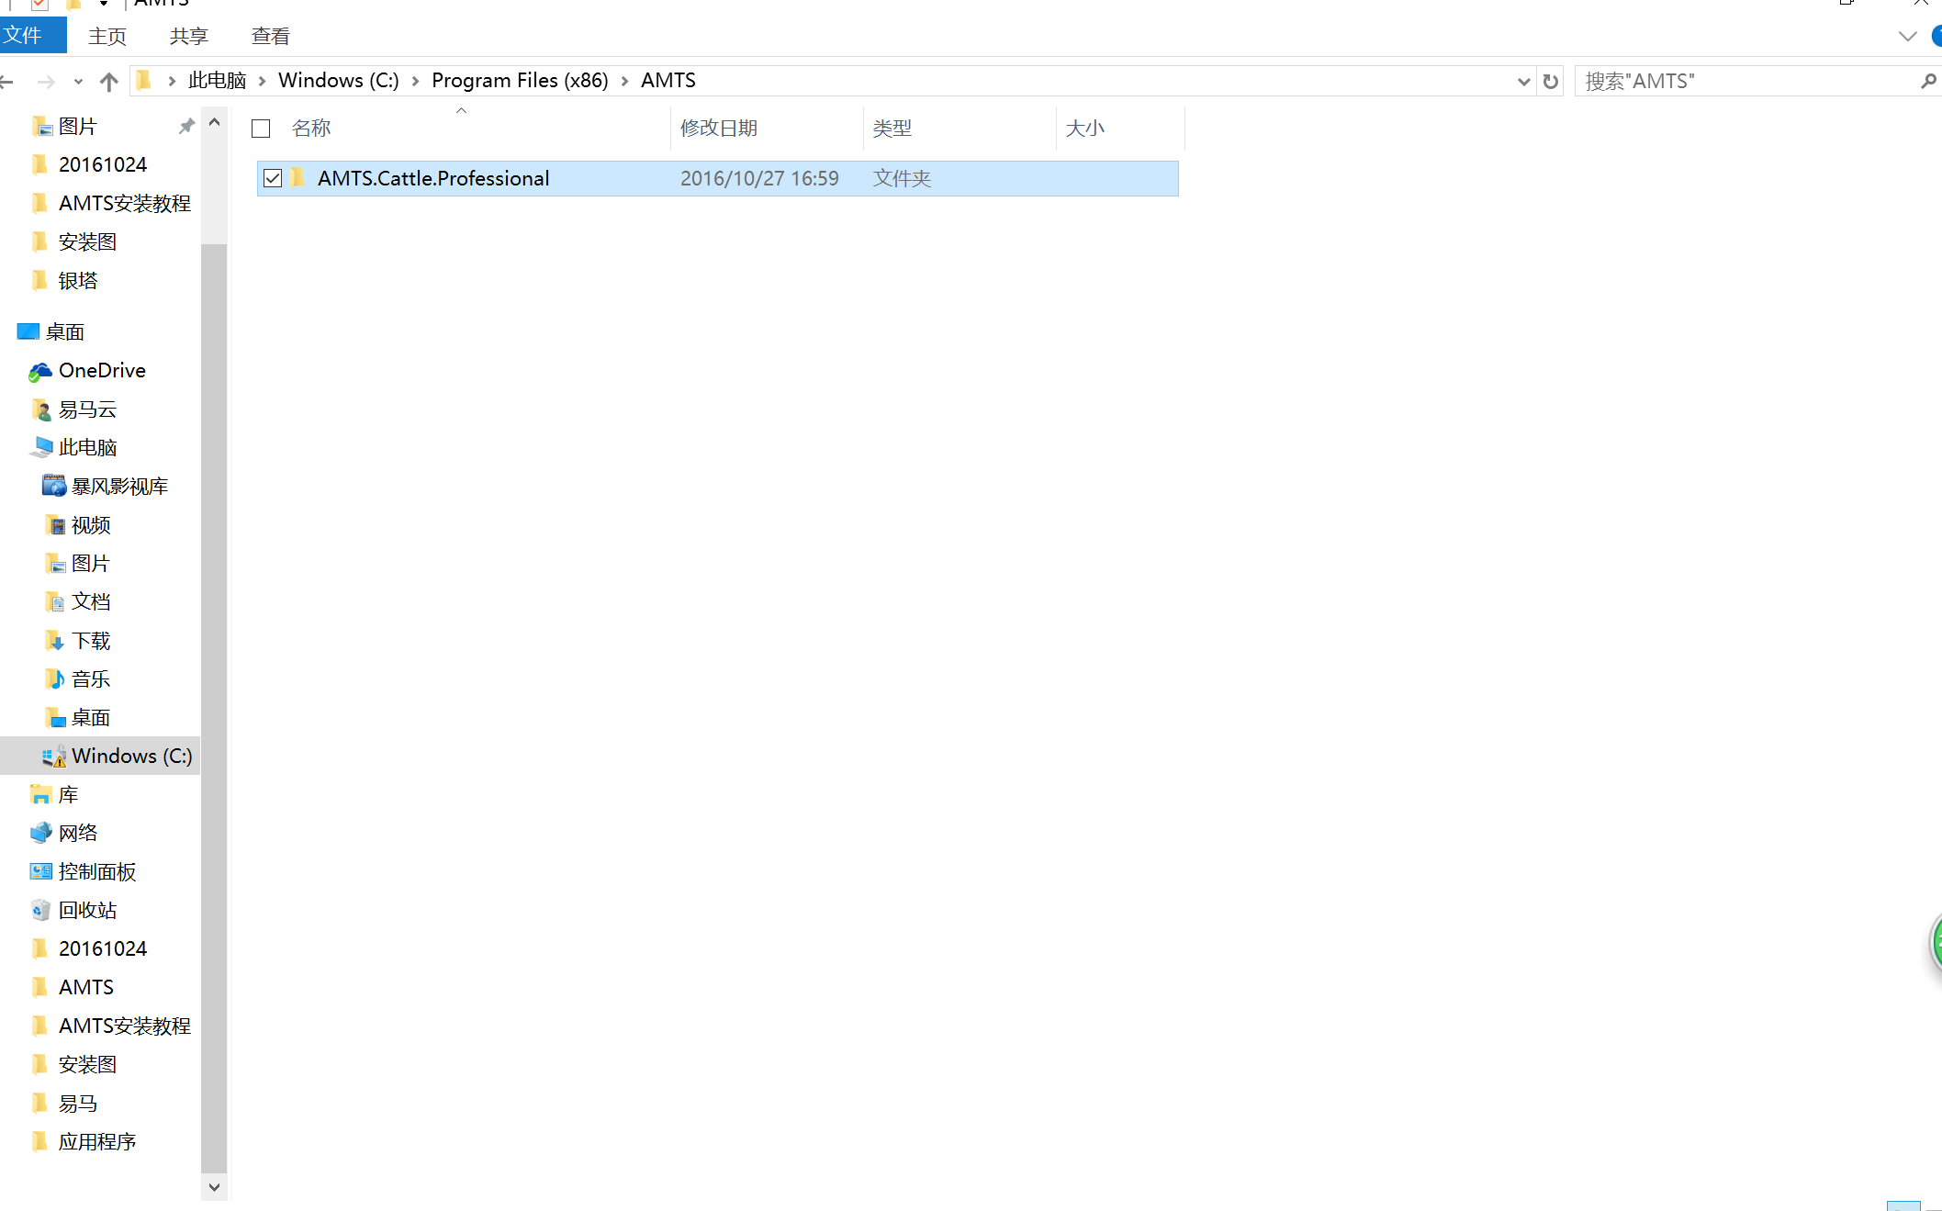Viewport: 1942px width, 1211px height.
Task: Open 图片 folder under 此电脑
Action: click(x=90, y=563)
